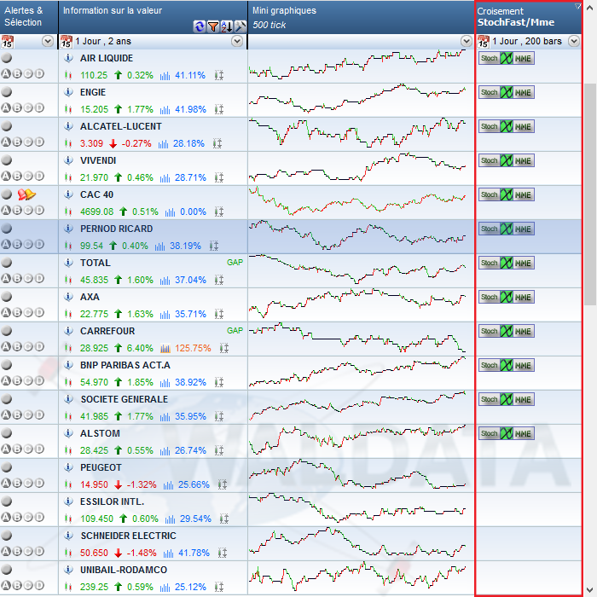
Task: Select the SOCIETE GENERALE stock name
Action: click(x=125, y=399)
